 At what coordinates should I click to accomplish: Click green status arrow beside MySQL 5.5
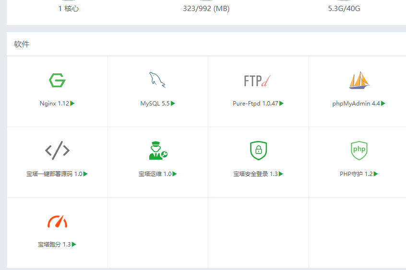pyautogui.click(x=173, y=104)
